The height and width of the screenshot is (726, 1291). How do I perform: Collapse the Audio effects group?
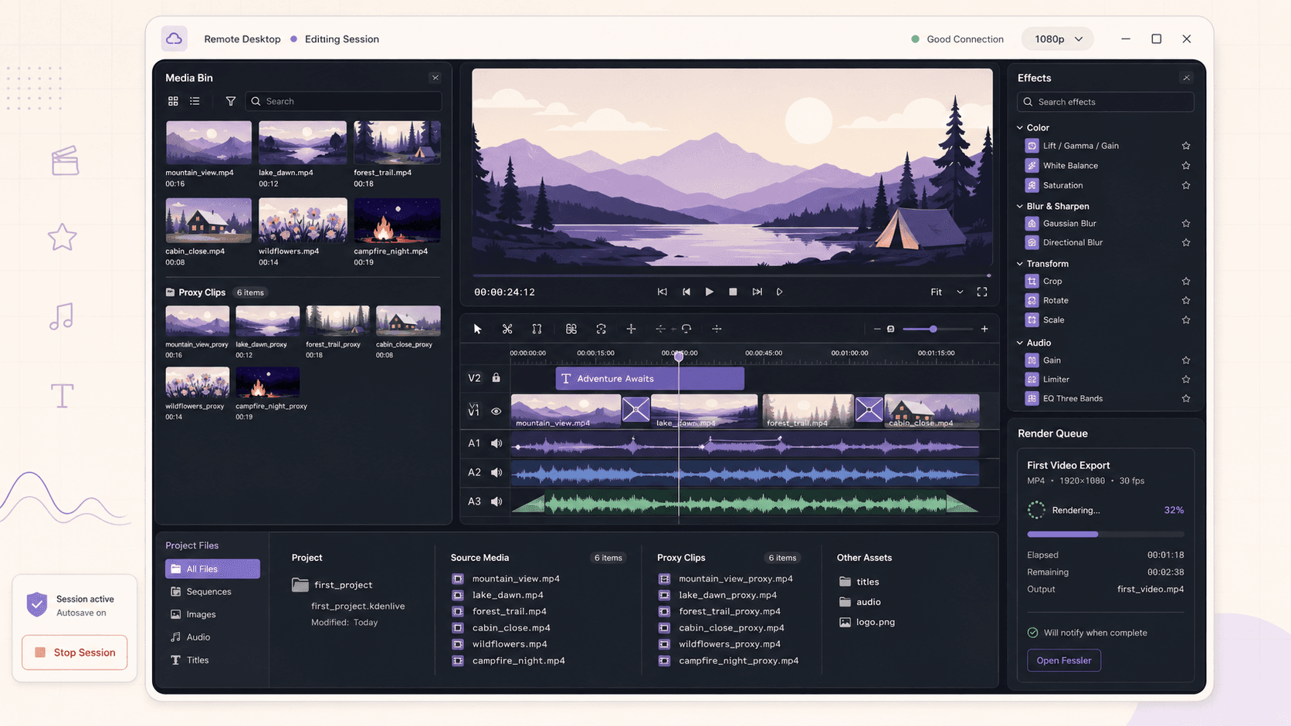tap(1020, 343)
